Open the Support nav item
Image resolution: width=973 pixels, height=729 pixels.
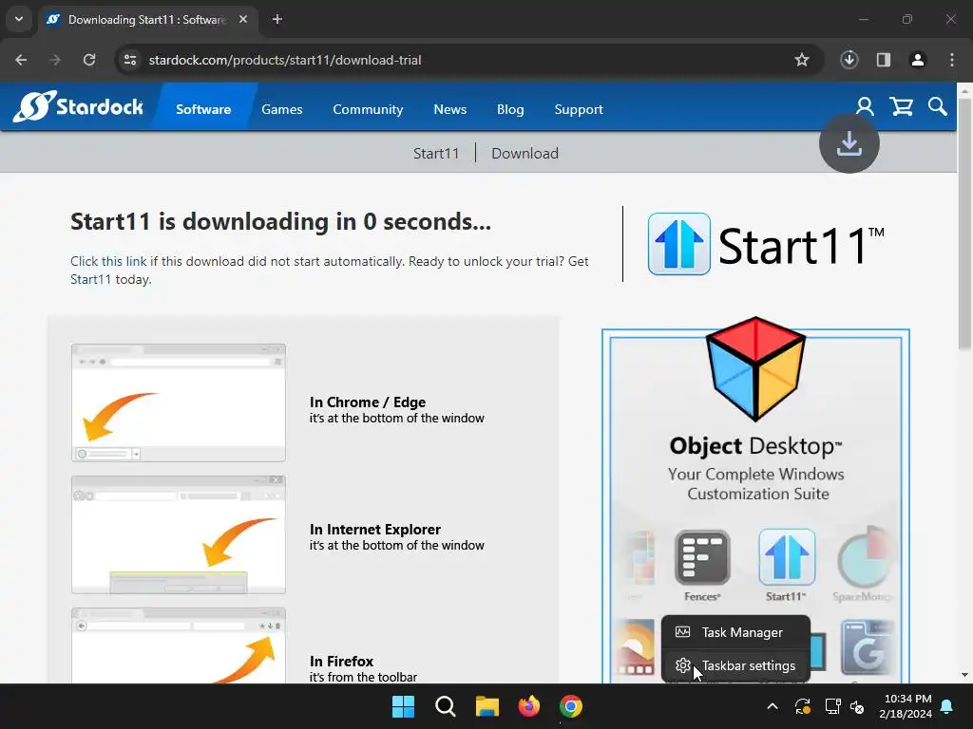pyautogui.click(x=579, y=109)
